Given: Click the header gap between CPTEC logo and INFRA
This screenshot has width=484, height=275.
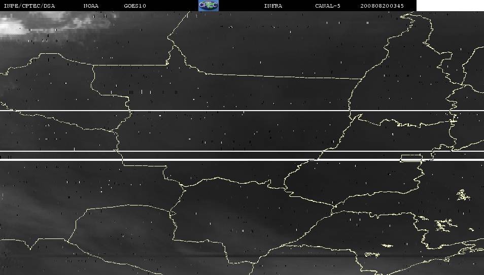Looking at the screenshot, I should pos(241,6).
